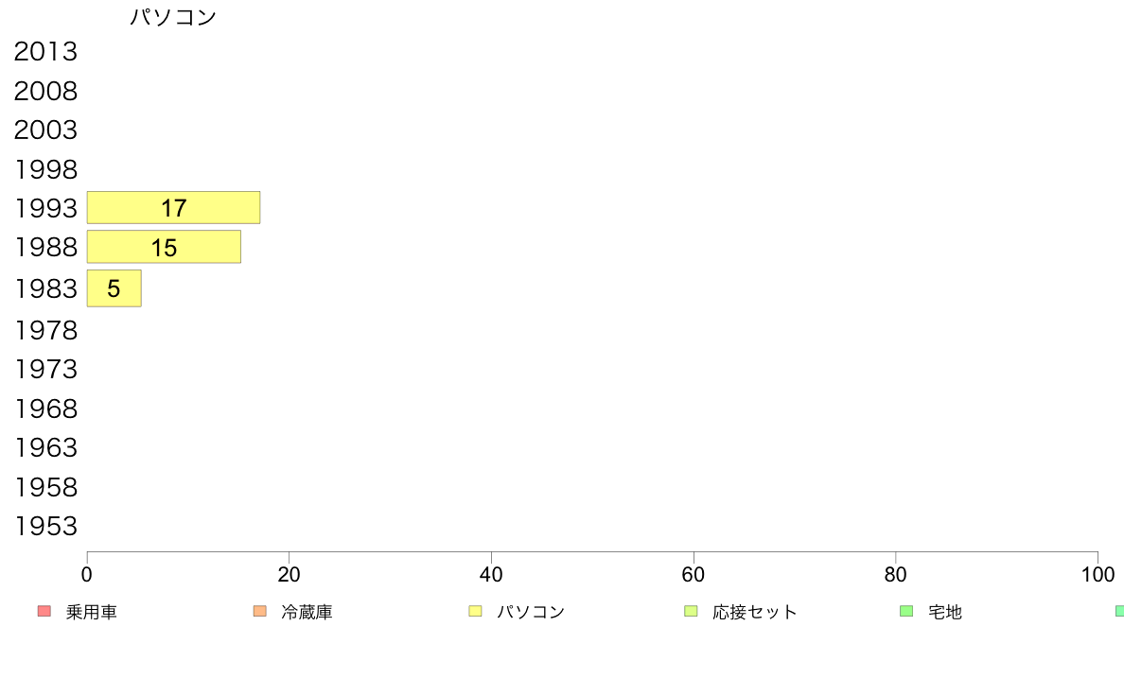Select the 冷蔵庫 legend label

pyautogui.click(x=307, y=612)
